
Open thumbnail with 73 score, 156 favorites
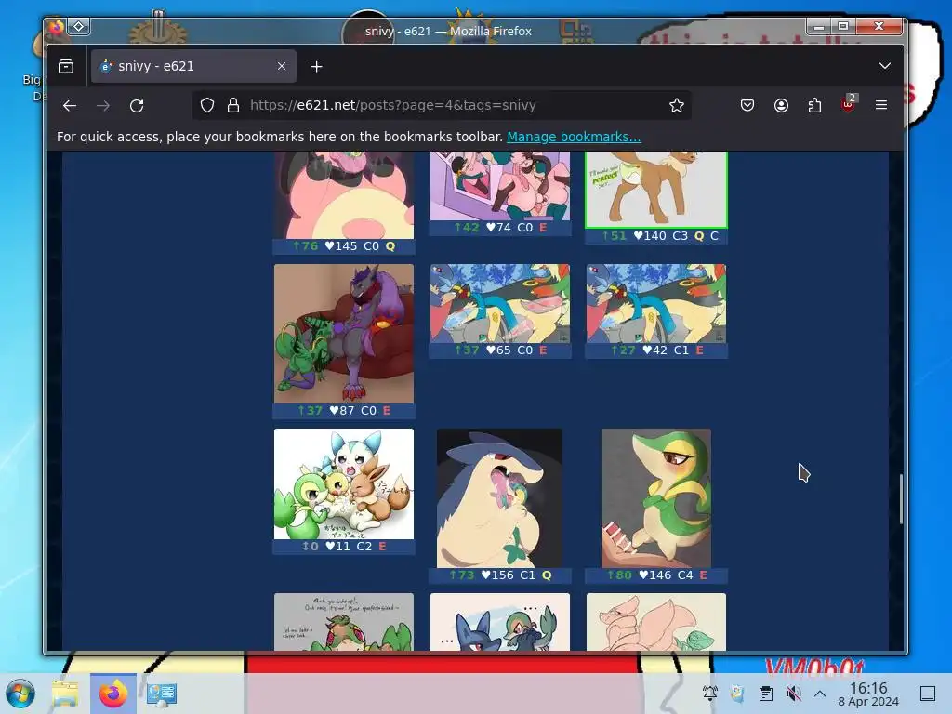point(499,498)
